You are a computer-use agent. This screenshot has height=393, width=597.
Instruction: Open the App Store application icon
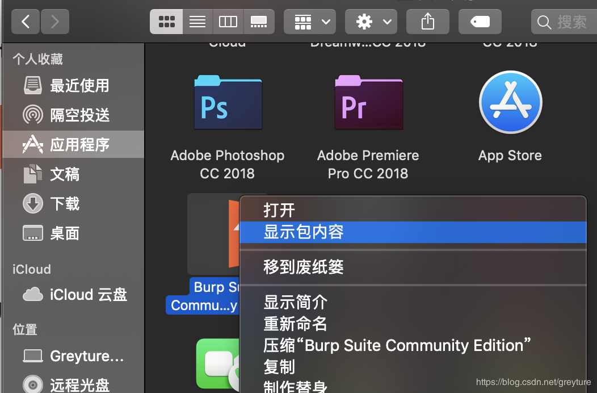point(510,103)
